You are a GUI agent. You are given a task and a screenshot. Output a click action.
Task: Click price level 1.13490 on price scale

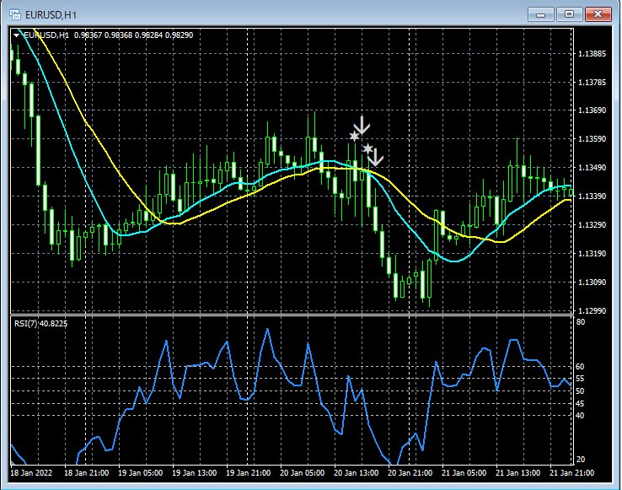click(x=593, y=168)
